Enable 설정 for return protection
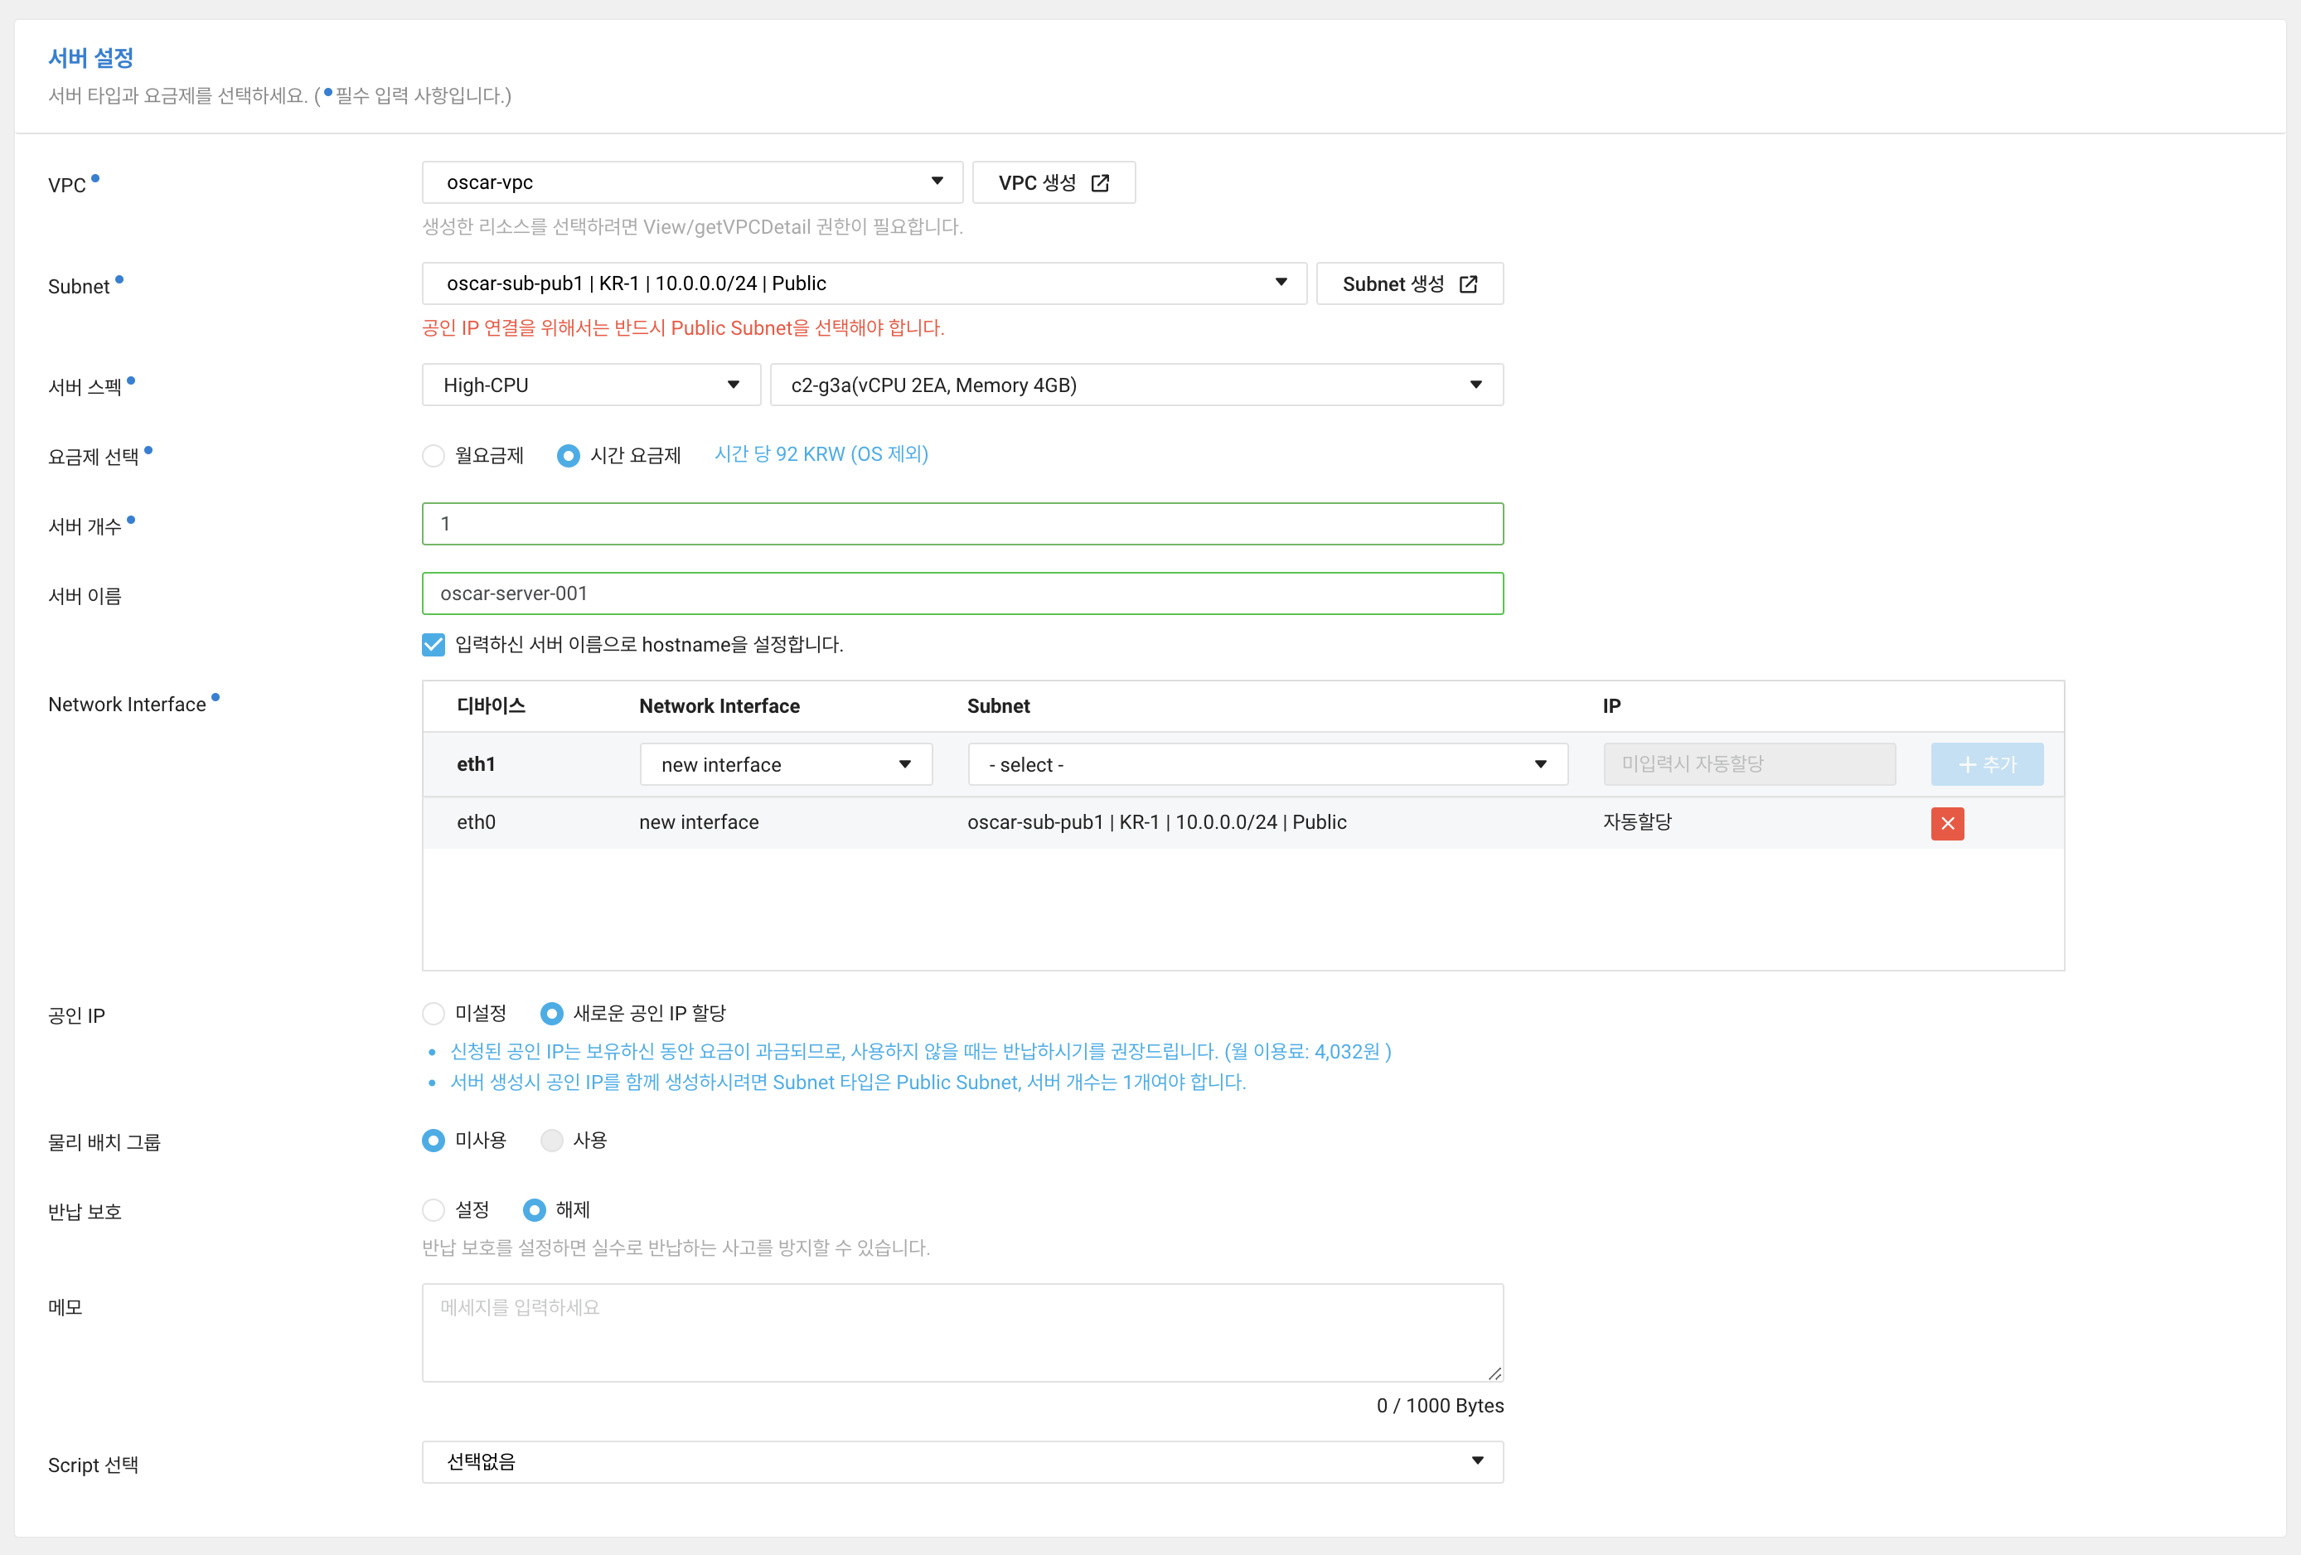The image size is (2301, 1555). 434,1209
